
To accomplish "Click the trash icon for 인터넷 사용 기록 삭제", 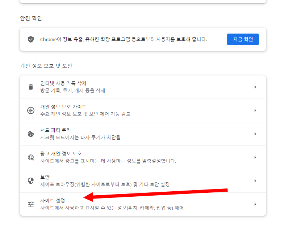I will tap(31, 87).
